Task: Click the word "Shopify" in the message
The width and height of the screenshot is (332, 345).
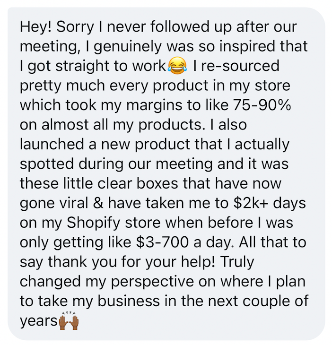Action: coord(93,223)
